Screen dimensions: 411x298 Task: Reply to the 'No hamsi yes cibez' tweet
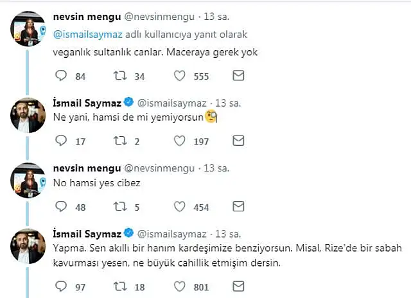62,207
